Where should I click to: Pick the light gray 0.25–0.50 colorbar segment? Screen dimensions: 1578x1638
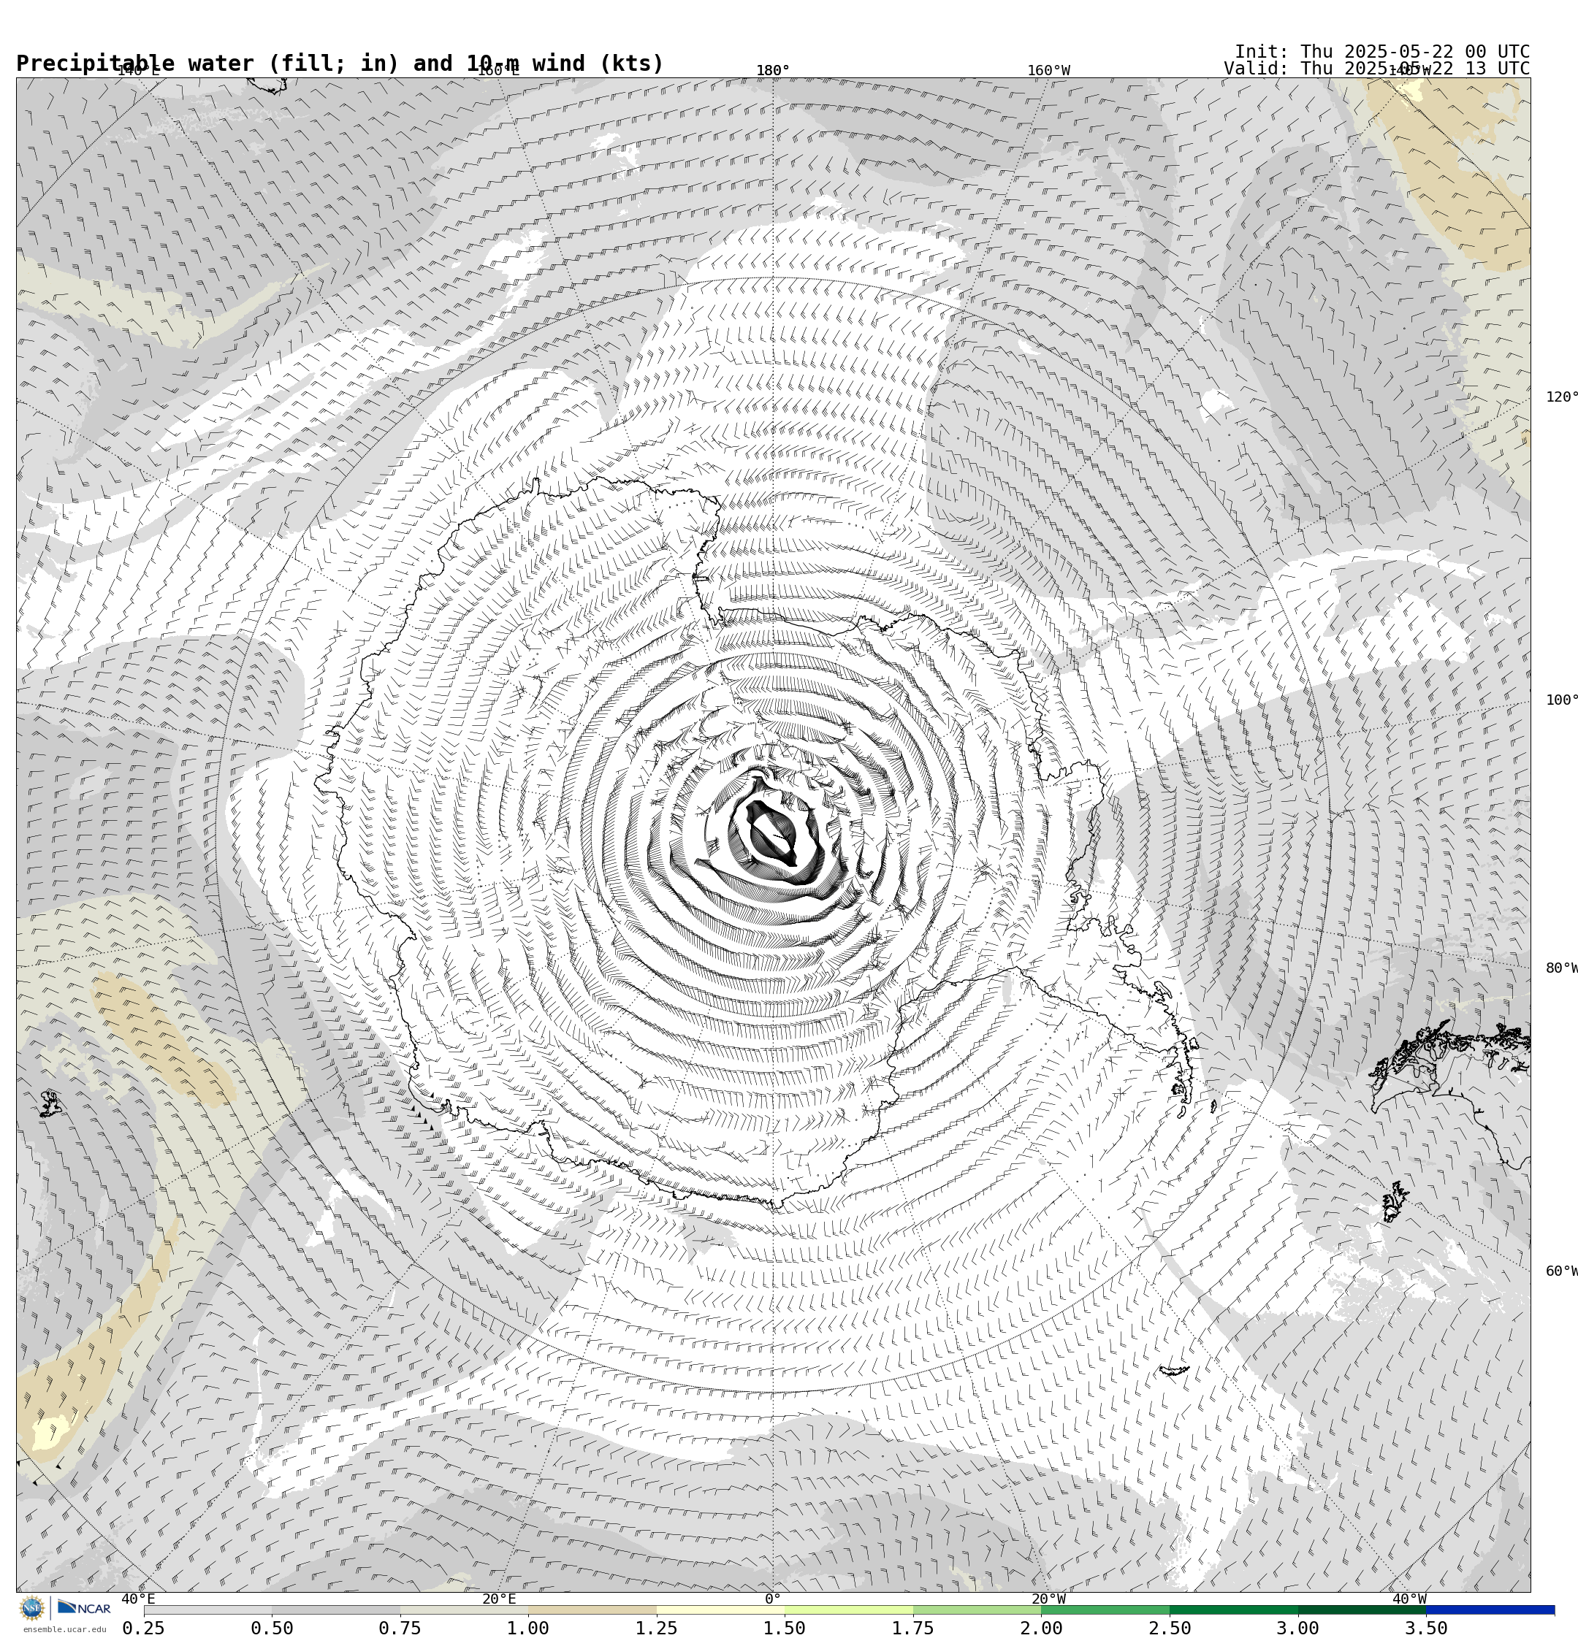pyautogui.click(x=207, y=1610)
